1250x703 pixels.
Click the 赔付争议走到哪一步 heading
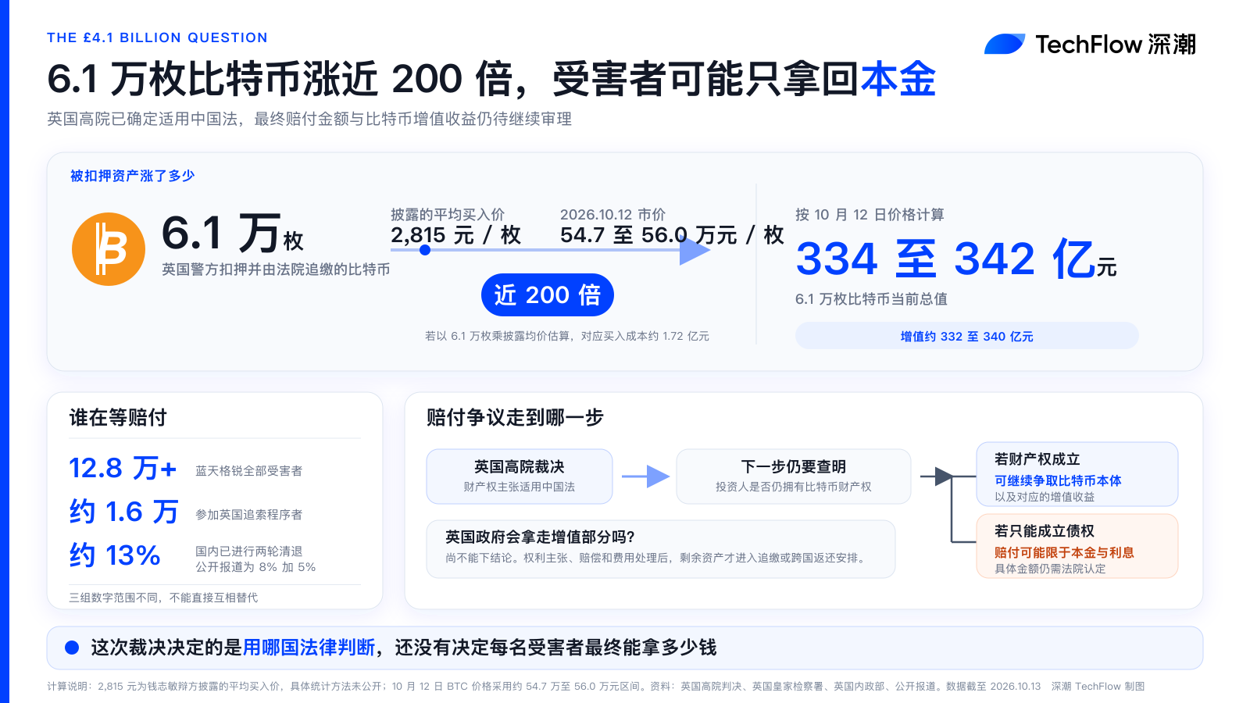click(x=515, y=418)
